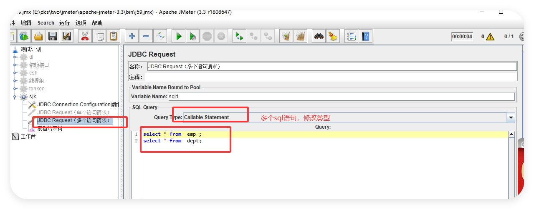Click the remote start all icon
This screenshot has height=209, width=534.
coord(239,36)
